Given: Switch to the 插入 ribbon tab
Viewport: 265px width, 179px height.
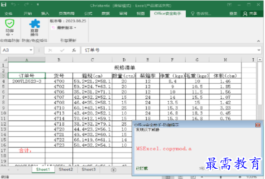Looking at the screenshot, I should click(45, 14).
